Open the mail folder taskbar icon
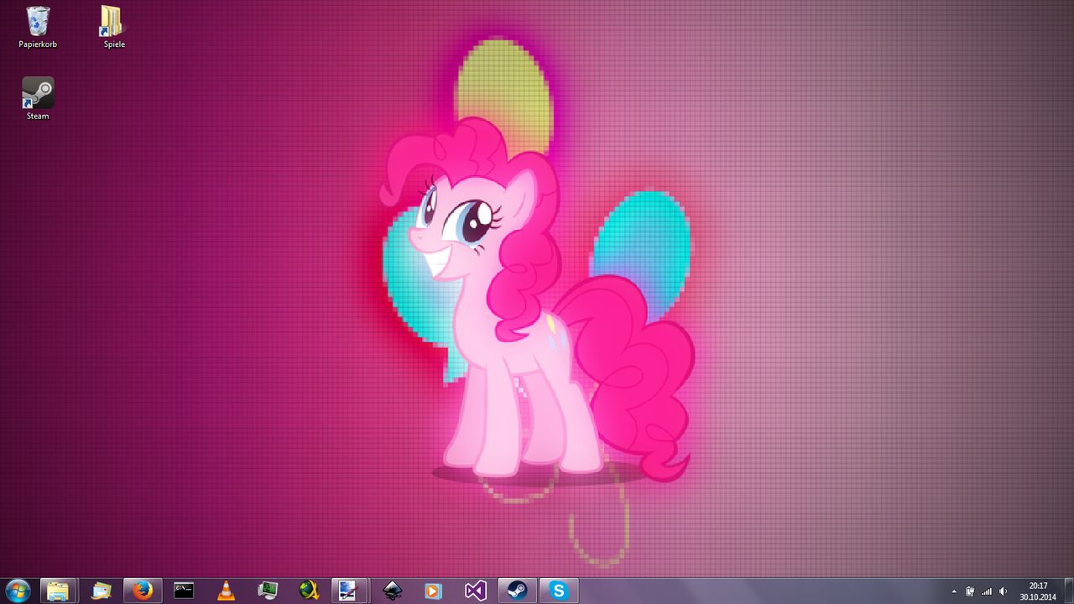 (x=102, y=591)
